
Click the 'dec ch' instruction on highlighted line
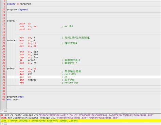(25, 77)
